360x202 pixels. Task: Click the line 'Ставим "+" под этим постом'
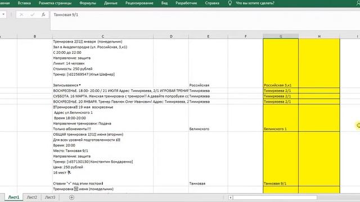point(78,183)
